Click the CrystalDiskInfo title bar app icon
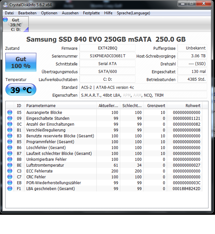The width and height of the screenshot is (215, 234). 5,5
